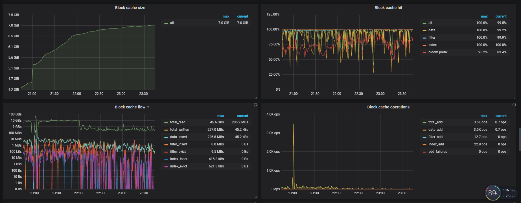This screenshot has height=203, width=521.
Task: Sort Block cache flow legend by current
Action: 242,116
